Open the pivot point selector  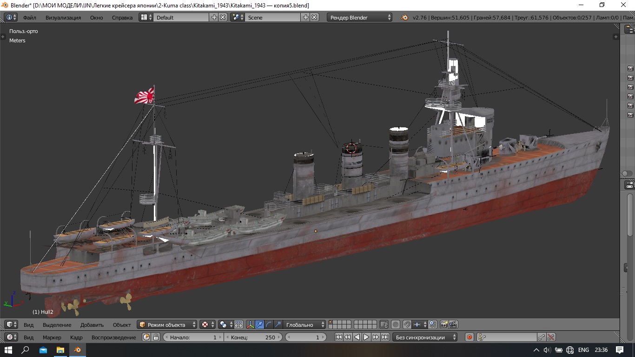[x=226, y=324]
